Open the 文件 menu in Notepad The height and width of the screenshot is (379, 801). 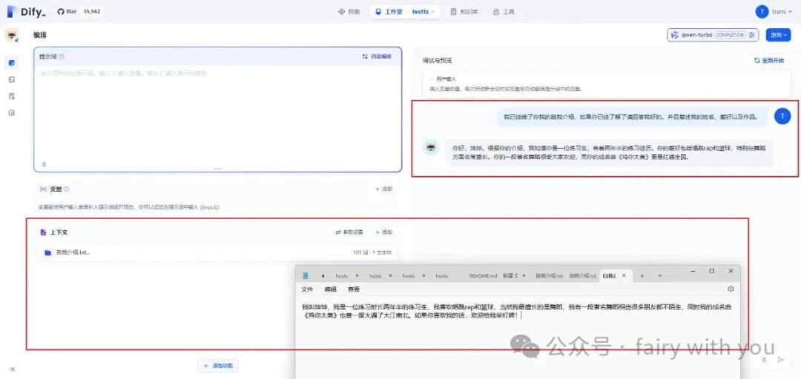(x=307, y=289)
